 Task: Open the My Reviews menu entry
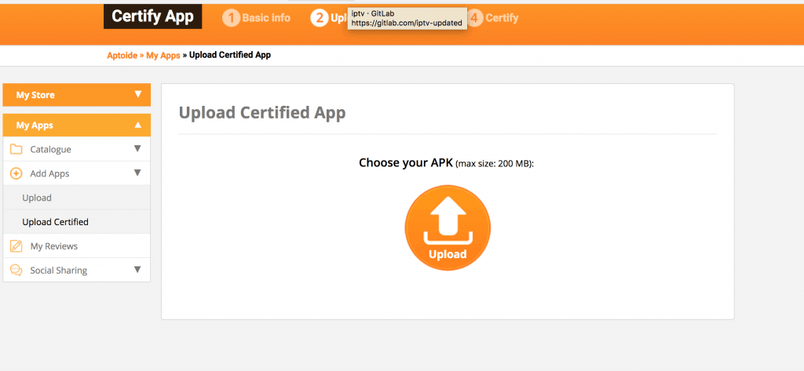coord(77,246)
